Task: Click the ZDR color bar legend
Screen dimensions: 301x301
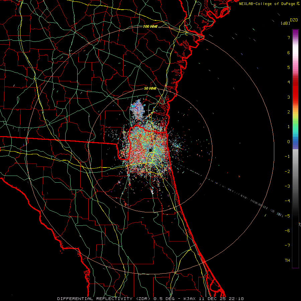Action: pyautogui.click(x=295, y=148)
